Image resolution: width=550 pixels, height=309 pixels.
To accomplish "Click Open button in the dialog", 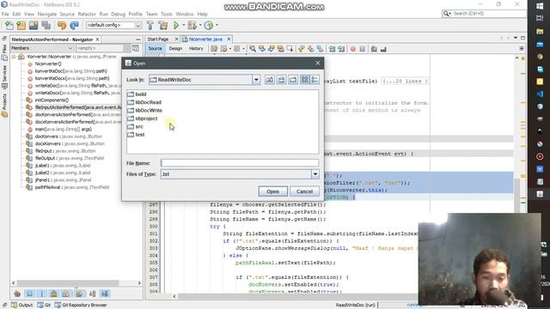I will pos(273,191).
